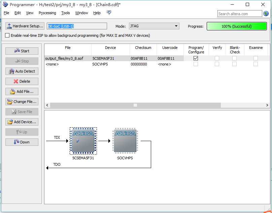Screen dimensions: 272x213
Task: Click the SOCVHPS Altera chip icon
Action: 125,141
